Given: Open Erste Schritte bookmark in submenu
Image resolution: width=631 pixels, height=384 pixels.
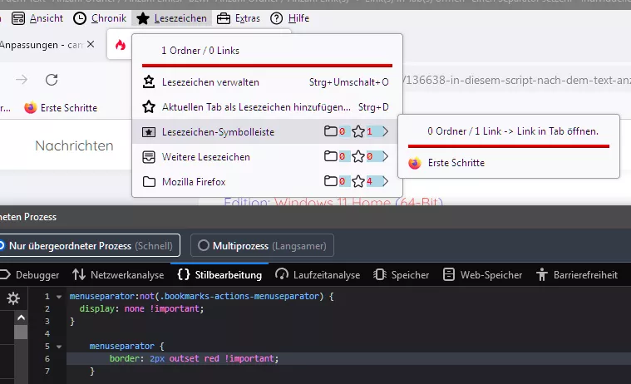Looking at the screenshot, I should click(456, 163).
